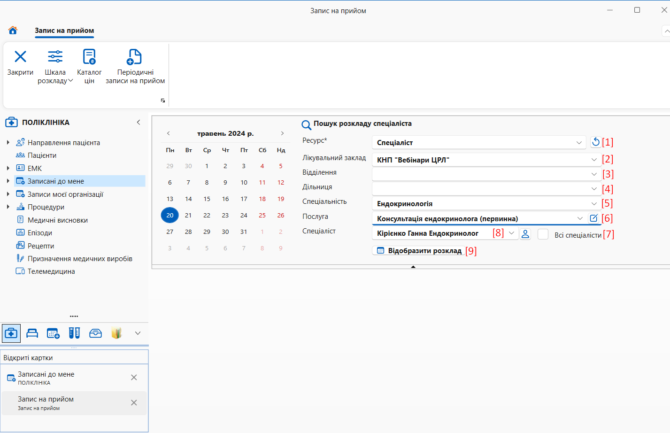This screenshot has height=433, width=670.
Task: Click the reset arrow icon beside Ресурс field
Action: [x=595, y=142]
